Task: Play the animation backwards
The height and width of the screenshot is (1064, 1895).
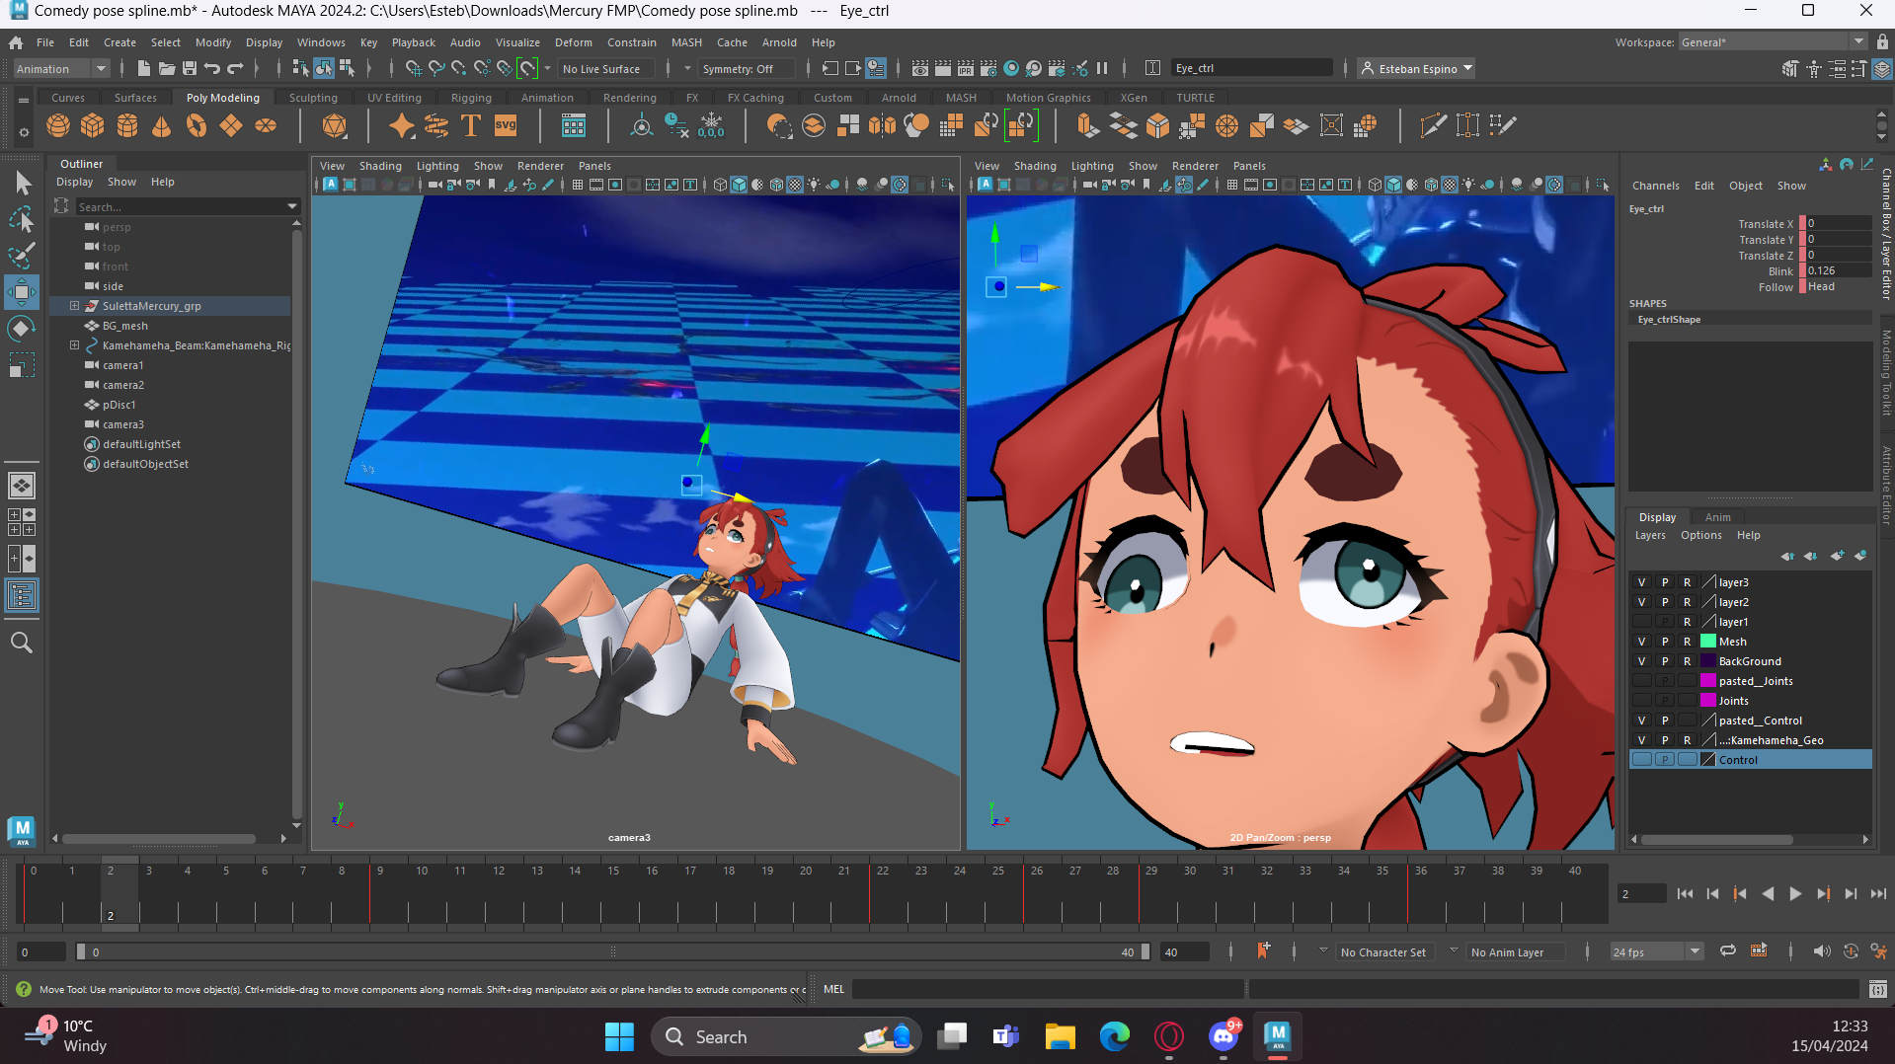Action: click(1768, 893)
